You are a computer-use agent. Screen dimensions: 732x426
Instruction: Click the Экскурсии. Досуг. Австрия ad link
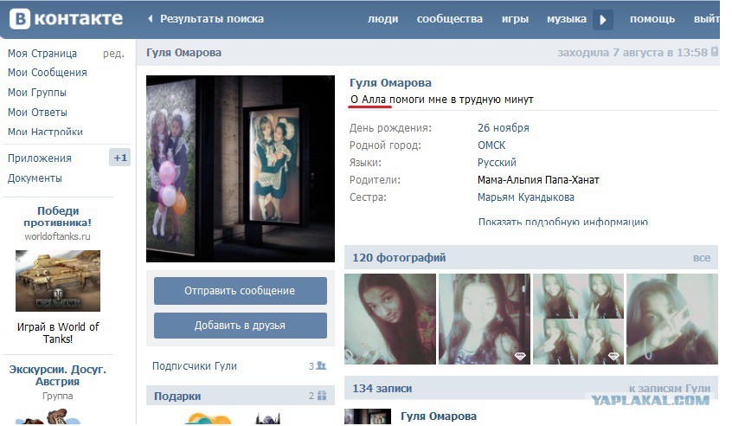coord(58,375)
